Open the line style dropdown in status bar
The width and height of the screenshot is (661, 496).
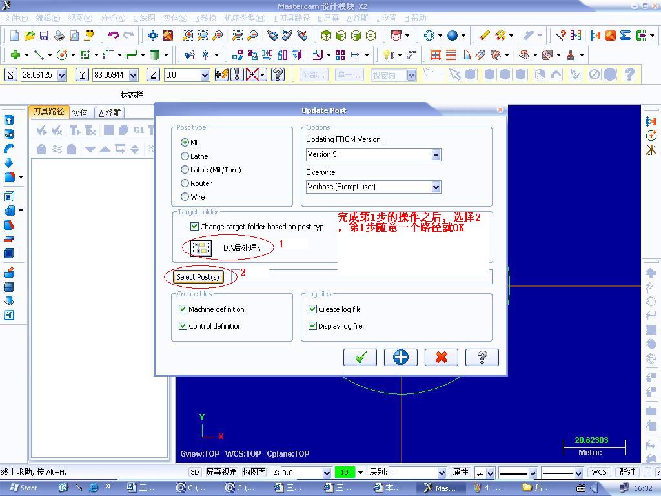[533, 473]
